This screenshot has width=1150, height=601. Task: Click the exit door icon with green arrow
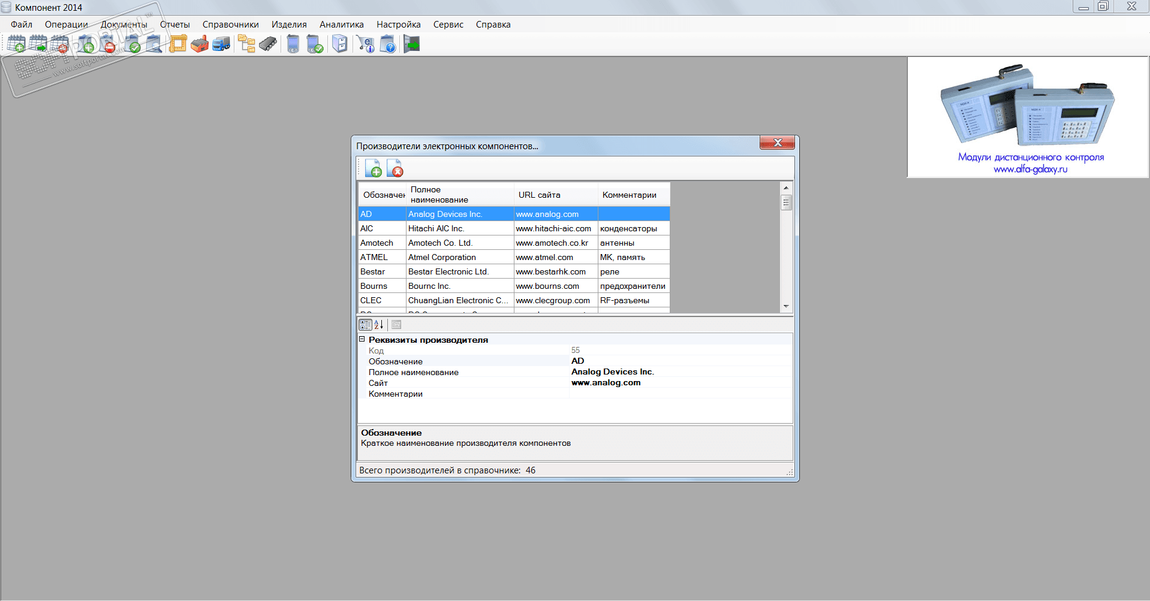[x=412, y=44]
